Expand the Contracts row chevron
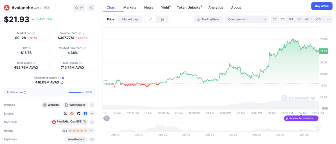Screen dimensions: 336x144 pos(92,122)
